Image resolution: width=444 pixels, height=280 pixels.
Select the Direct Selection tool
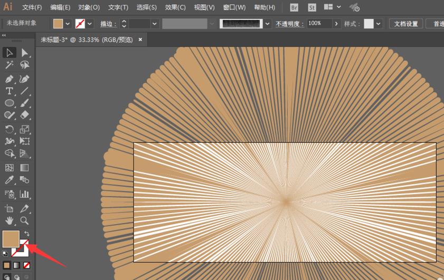(24, 52)
